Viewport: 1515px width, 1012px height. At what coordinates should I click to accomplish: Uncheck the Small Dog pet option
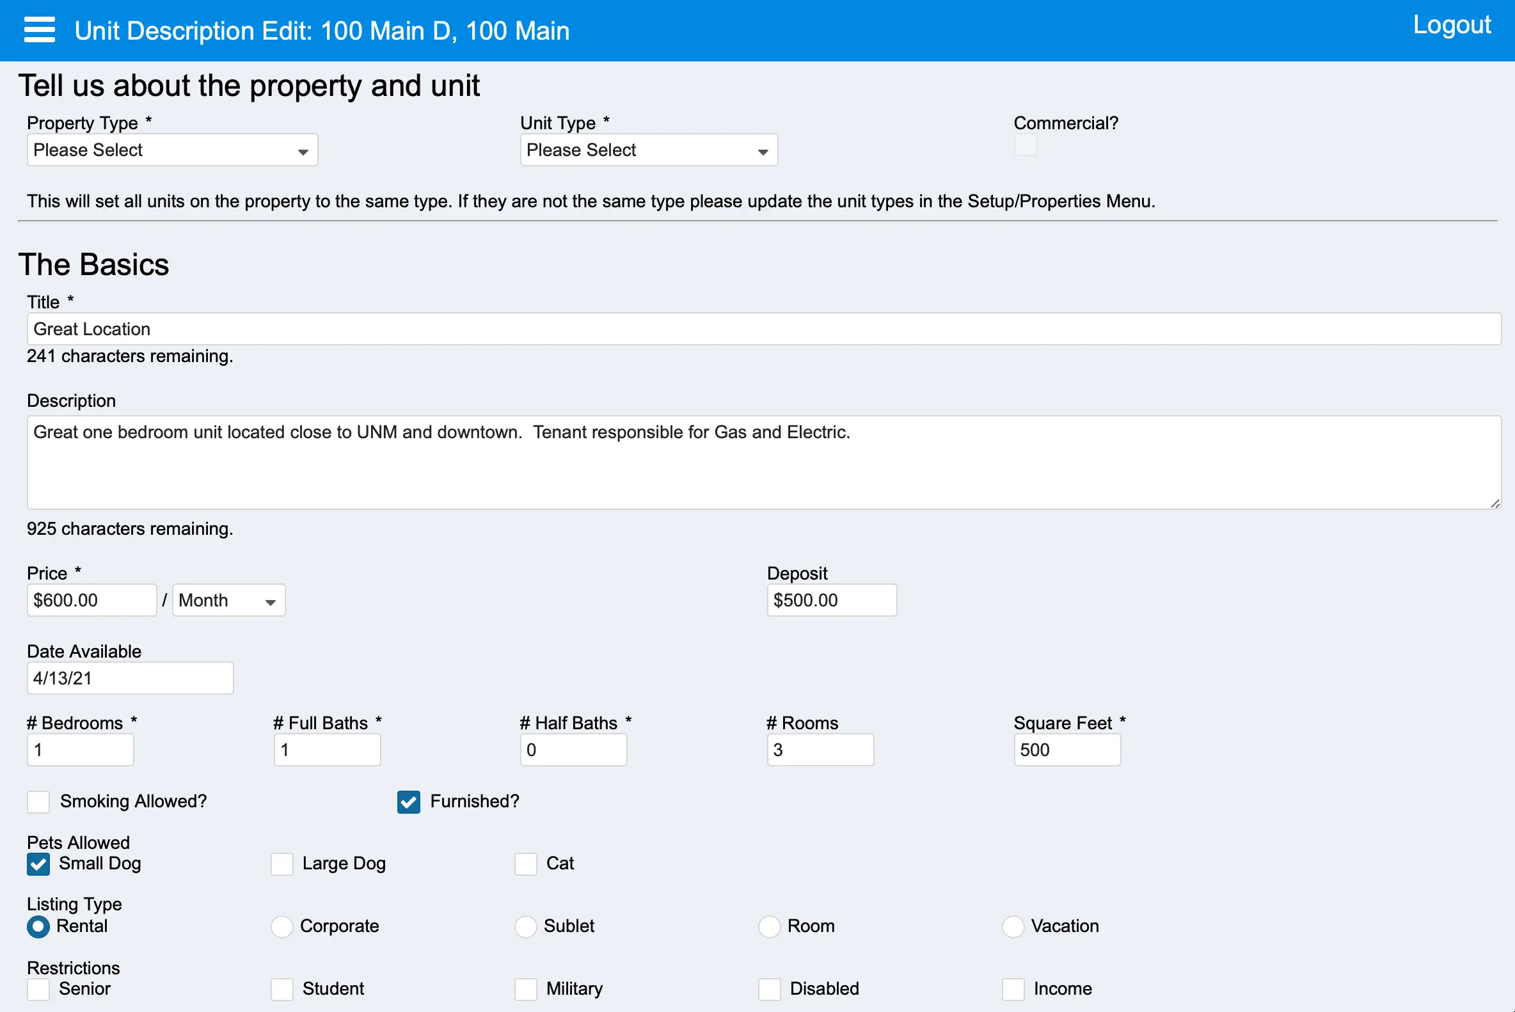coord(39,864)
